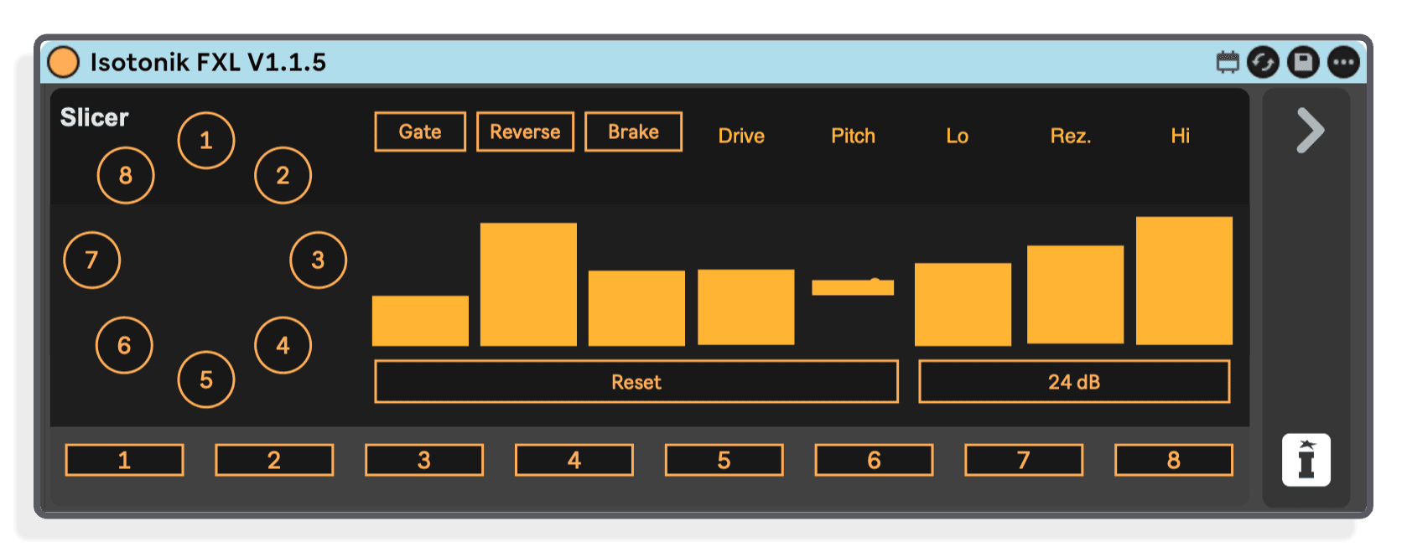Select slicer circle 4

point(283,345)
